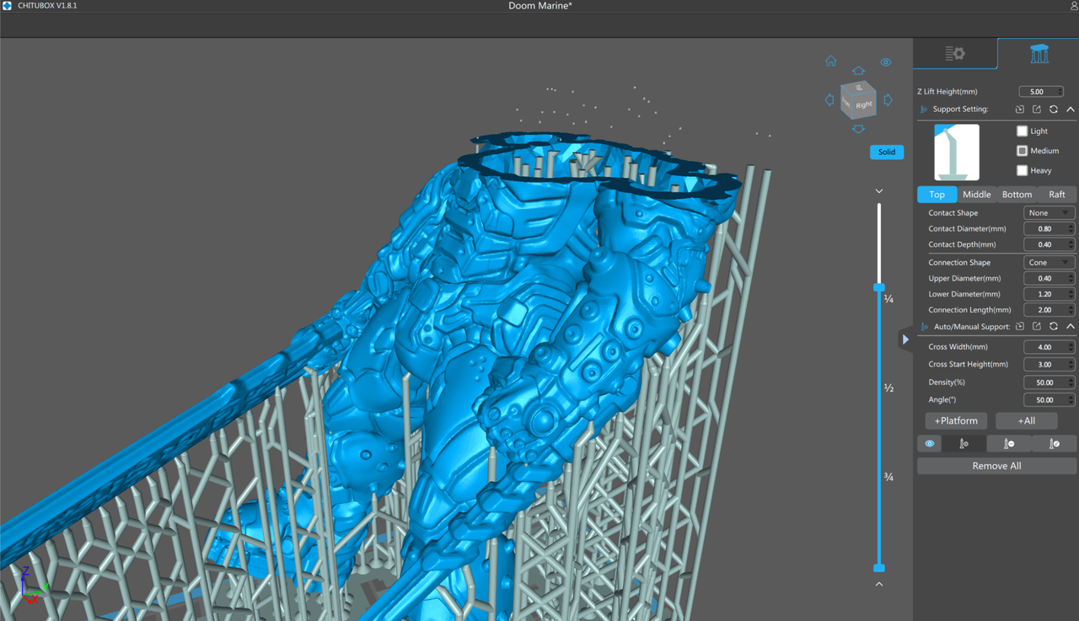
Task: Toggle support visibility with the eye button
Action: pyautogui.click(x=930, y=443)
